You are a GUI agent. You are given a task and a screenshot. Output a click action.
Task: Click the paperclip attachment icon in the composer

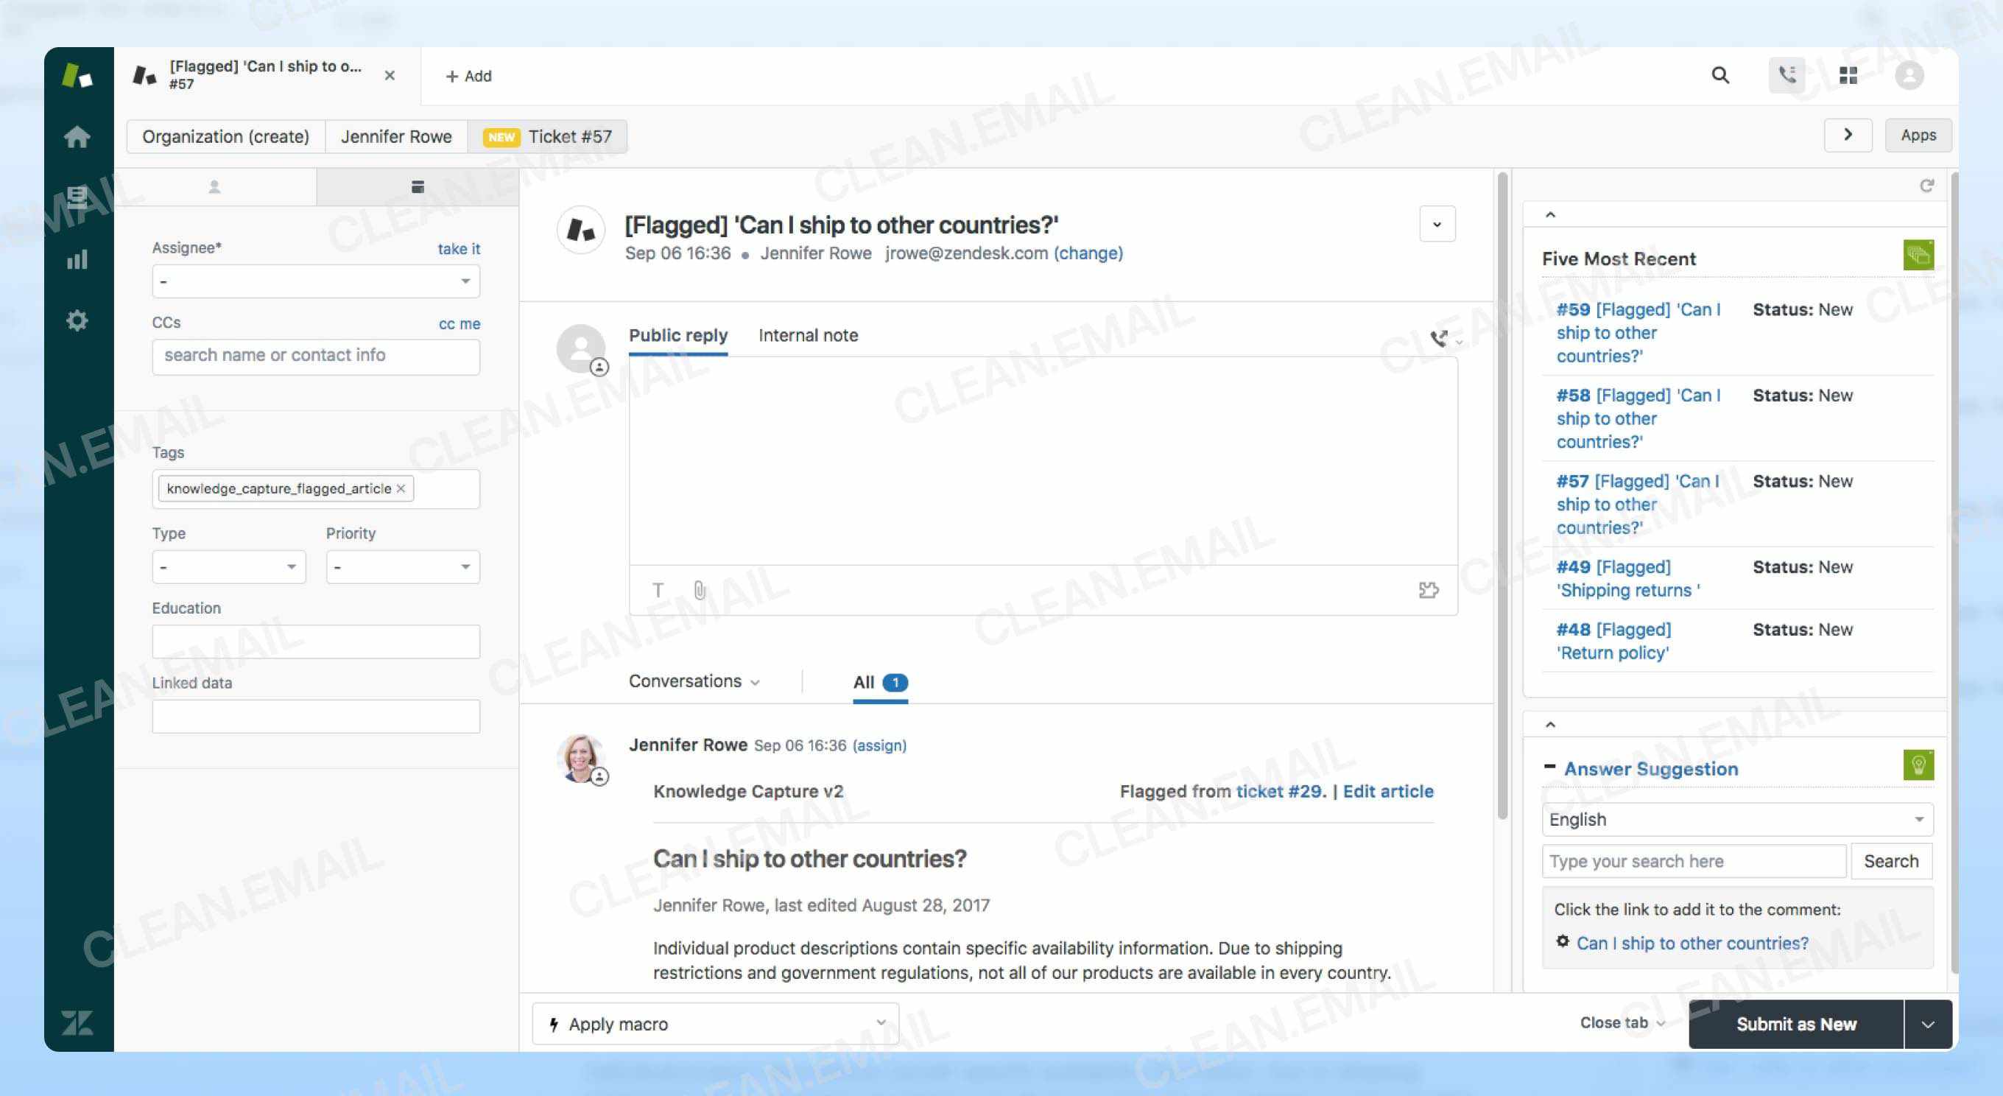[698, 589]
